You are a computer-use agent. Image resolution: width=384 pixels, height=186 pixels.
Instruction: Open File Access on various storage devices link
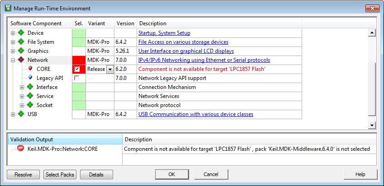click(184, 42)
